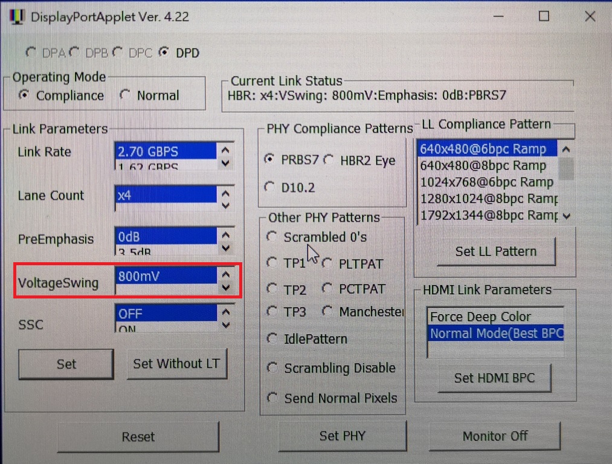The height and width of the screenshot is (464, 612).
Task: Click the Set HDMI BPC button
Action: coord(495,378)
